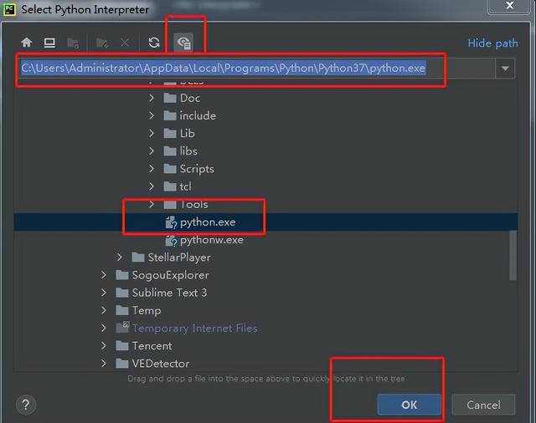Expand the include folder
This screenshot has height=423, width=536.
[152, 116]
